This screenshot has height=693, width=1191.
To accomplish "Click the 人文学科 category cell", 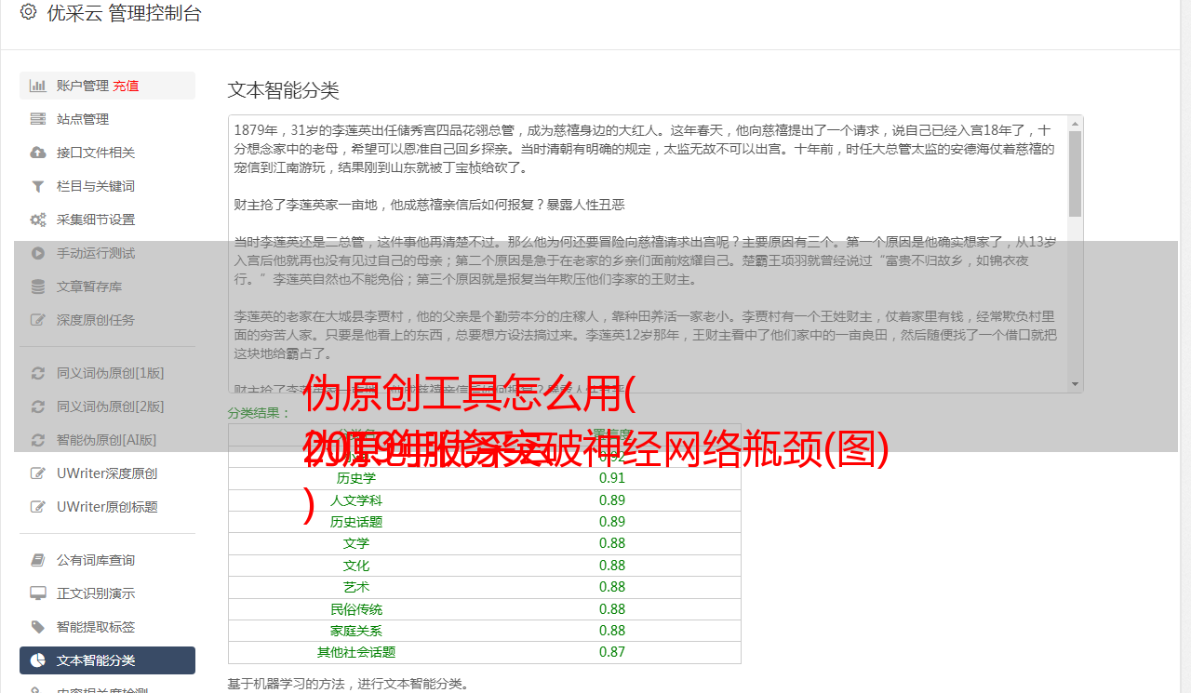I will pyautogui.click(x=356, y=500).
